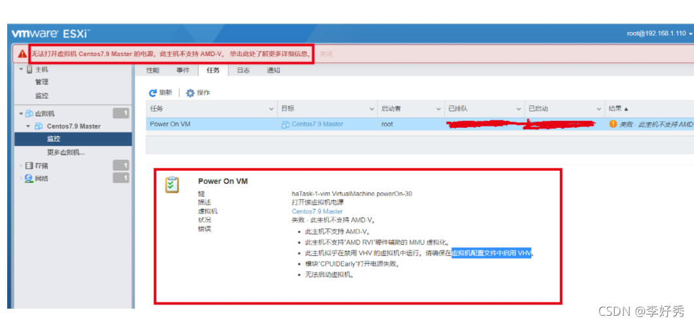
Task: Click the 存储 storage icon
Action: (29, 166)
